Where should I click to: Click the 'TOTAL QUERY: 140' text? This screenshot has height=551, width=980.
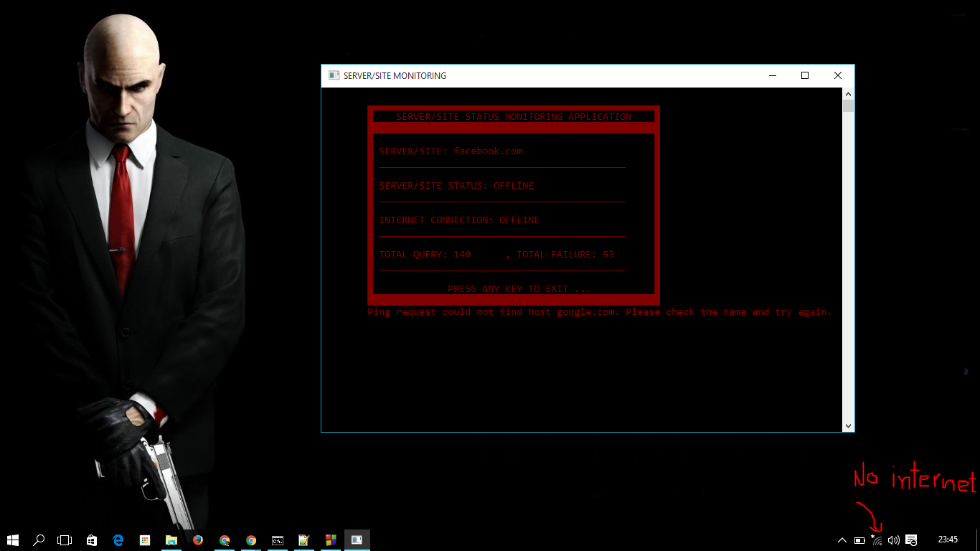coord(425,255)
